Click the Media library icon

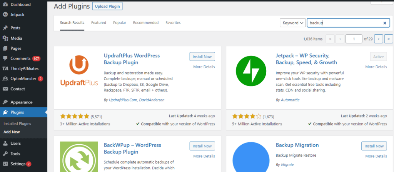pos(5,38)
